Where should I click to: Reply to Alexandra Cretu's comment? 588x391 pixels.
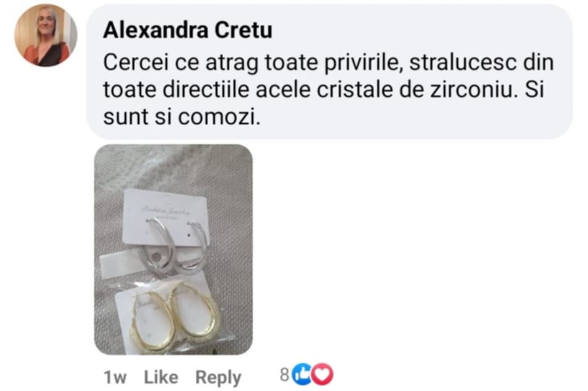[x=218, y=377]
